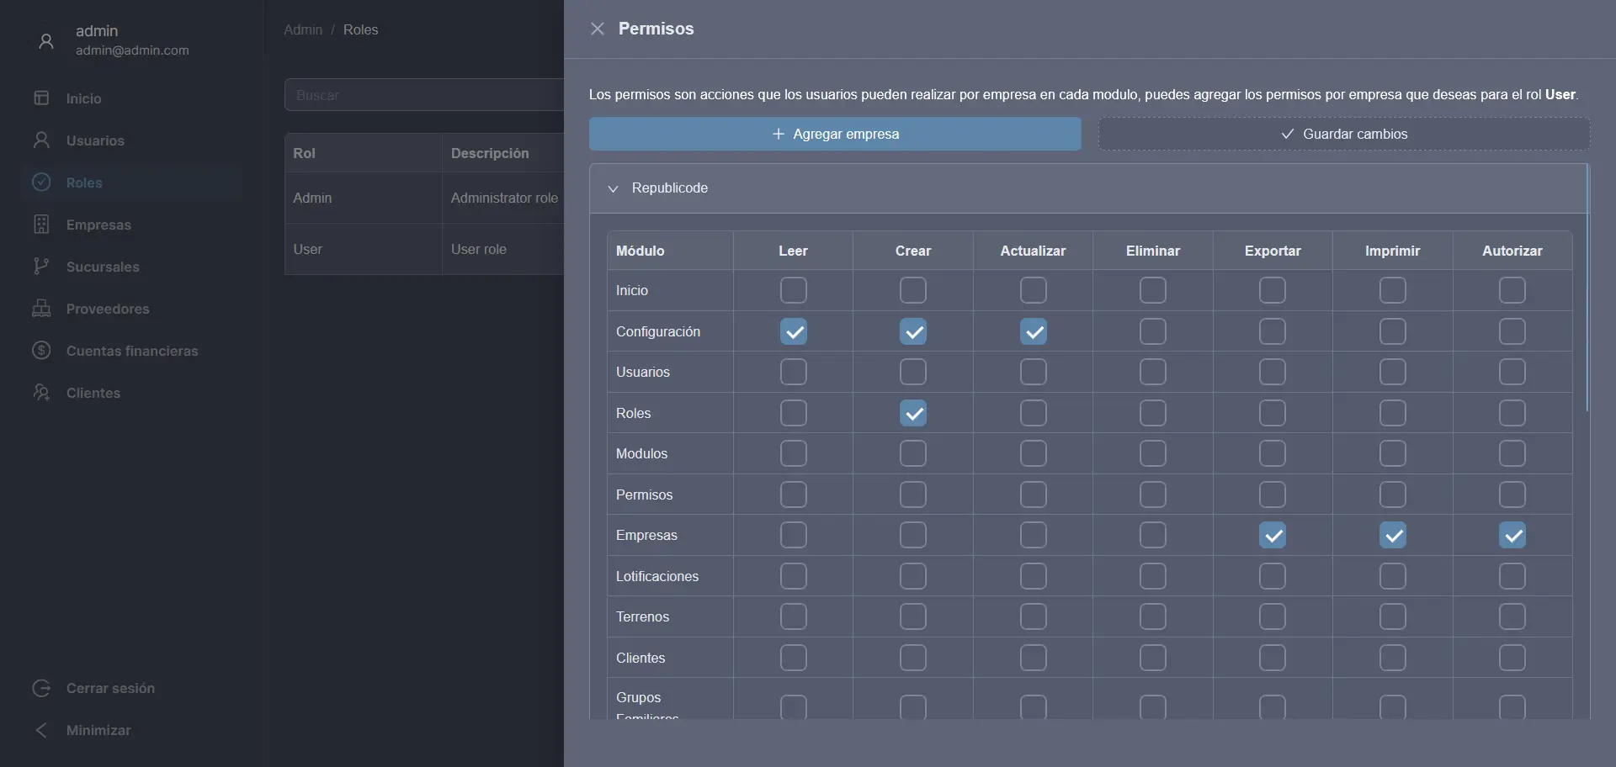Save with Guardar cambios button

click(x=1344, y=134)
